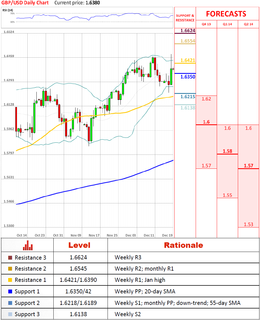Click the 'Support 2' row label
The width and height of the screenshot is (260, 320).
pyautogui.click(x=27, y=303)
